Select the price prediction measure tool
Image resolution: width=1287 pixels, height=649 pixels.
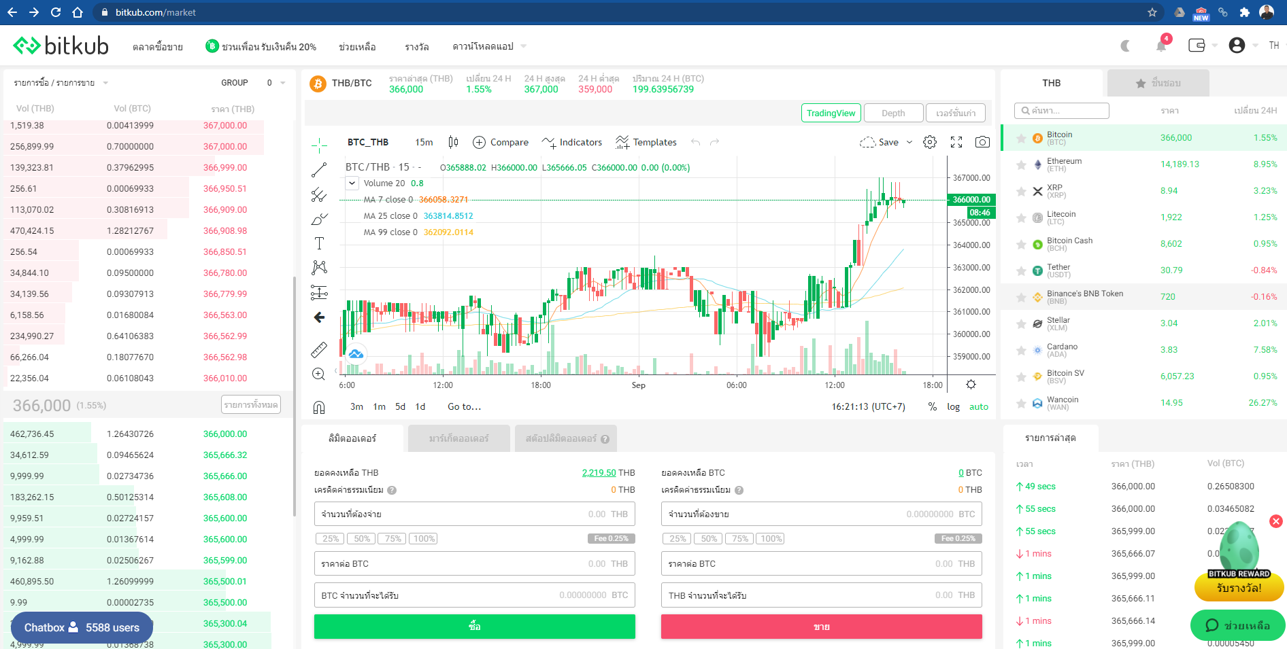[319, 292]
